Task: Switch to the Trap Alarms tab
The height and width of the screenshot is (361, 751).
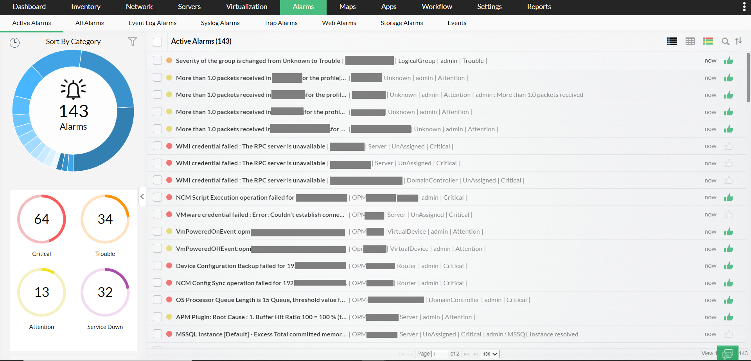Action: pos(280,23)
